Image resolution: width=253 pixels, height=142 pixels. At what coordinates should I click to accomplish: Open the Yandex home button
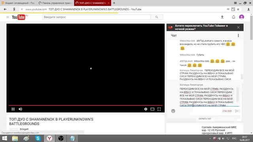[14, 9]
